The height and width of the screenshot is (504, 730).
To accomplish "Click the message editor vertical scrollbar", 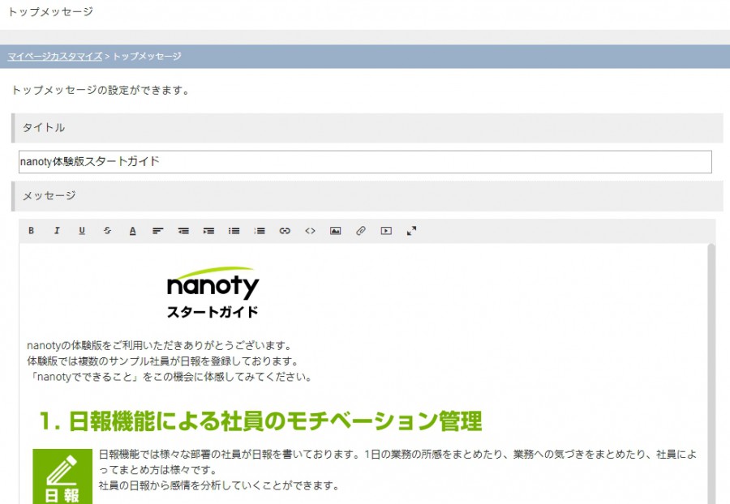I will click(x=711, y=374).
